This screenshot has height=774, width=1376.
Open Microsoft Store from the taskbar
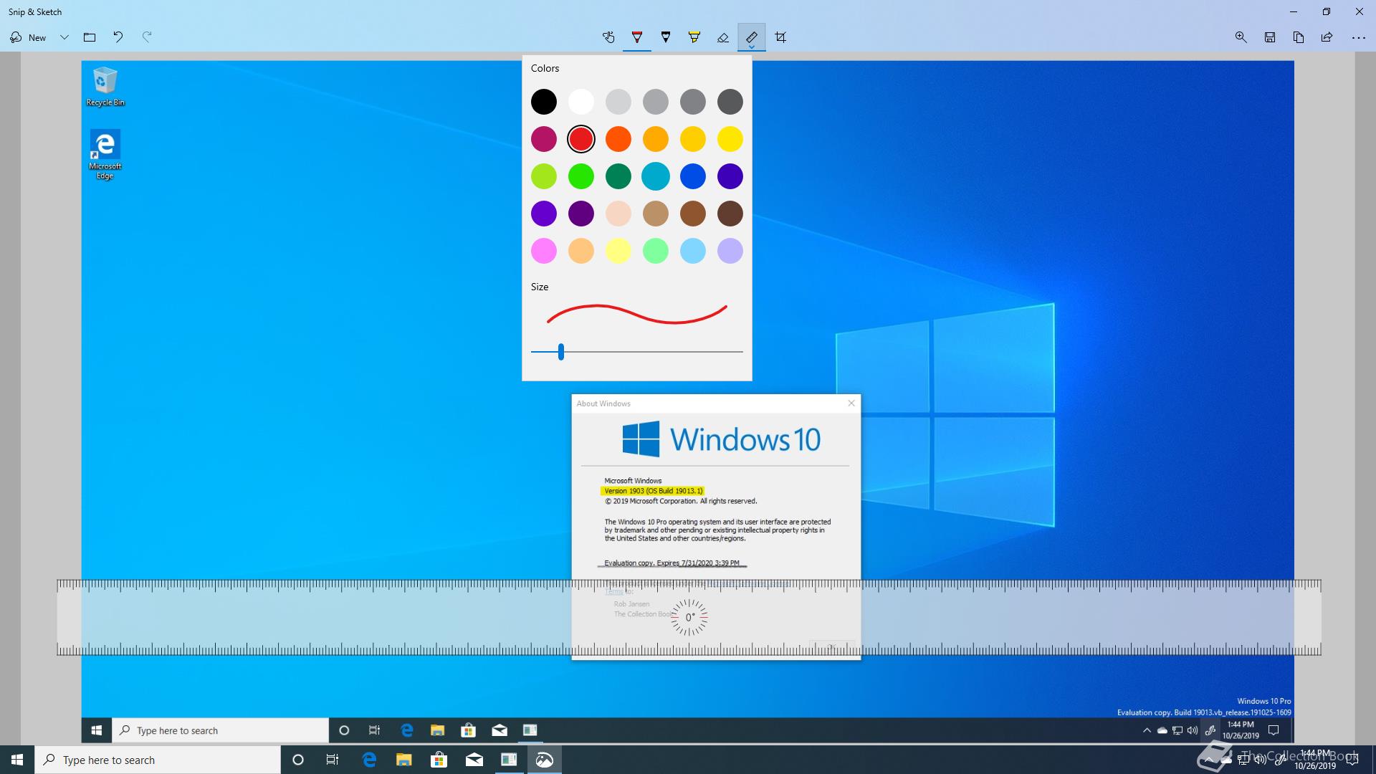tap(439, 760)
